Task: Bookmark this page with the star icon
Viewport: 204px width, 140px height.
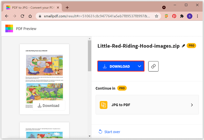Action: [157, 16]
